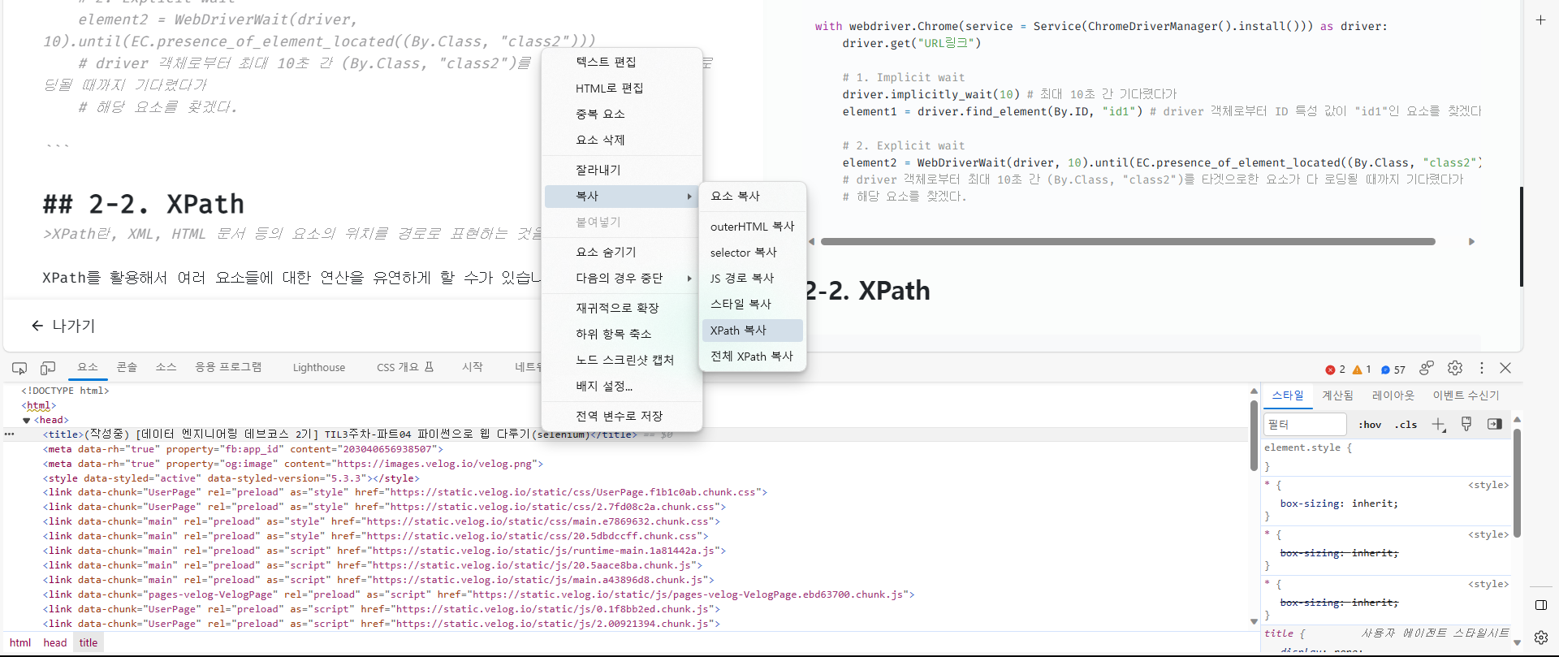
Task: Select outerHTML 복사 in submenu
Action: coord(753,226)
